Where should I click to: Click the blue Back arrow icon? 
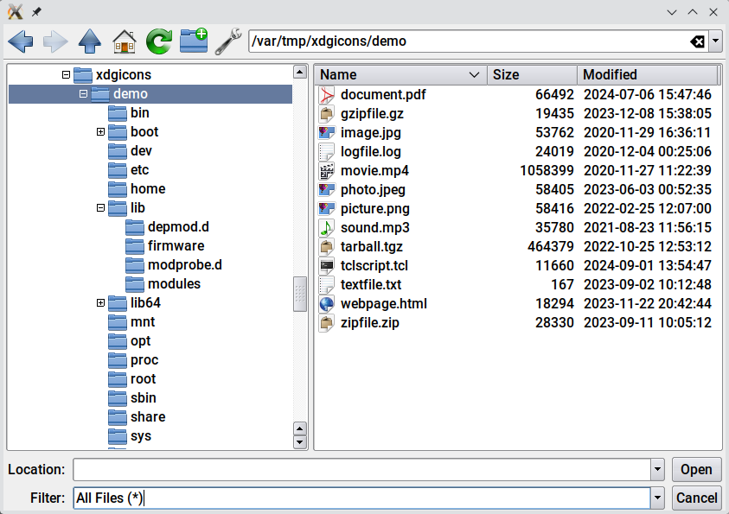tap(21, 41)
